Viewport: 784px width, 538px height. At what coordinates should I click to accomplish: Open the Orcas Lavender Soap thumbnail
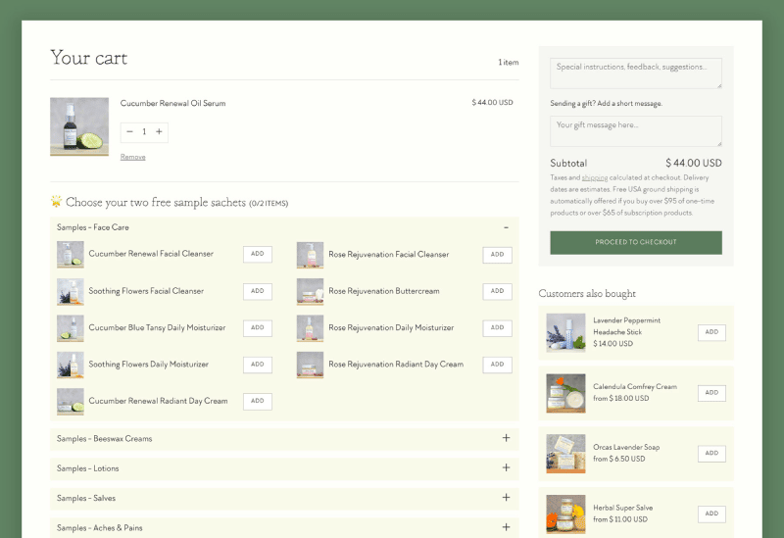(x=565, y=454)
